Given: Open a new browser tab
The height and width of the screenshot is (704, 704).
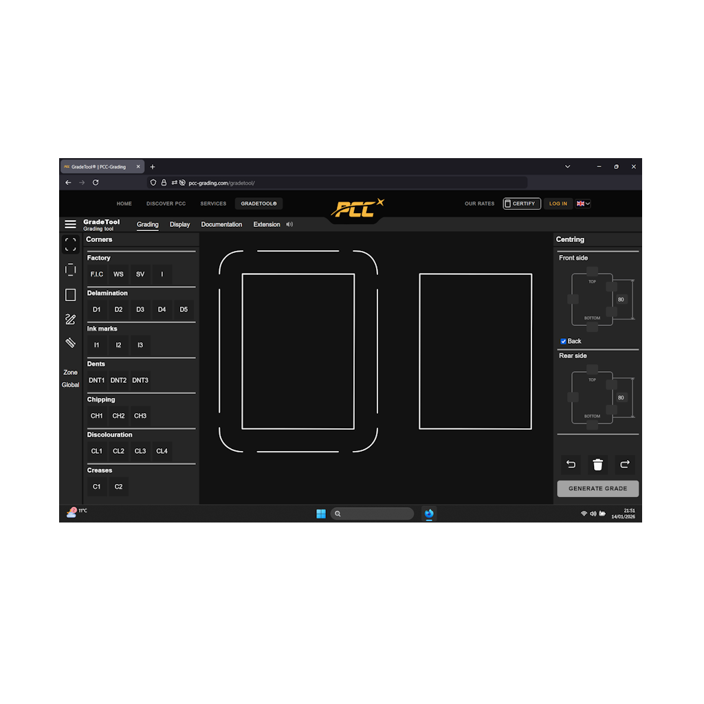Looking at the screenshot, I should [x=153, y=167].
